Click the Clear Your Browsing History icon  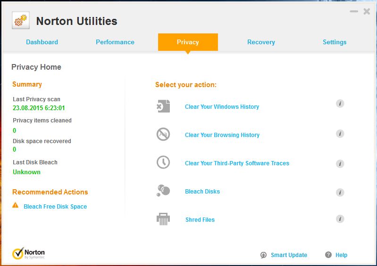pyautogui.click(x=163, y=134)
